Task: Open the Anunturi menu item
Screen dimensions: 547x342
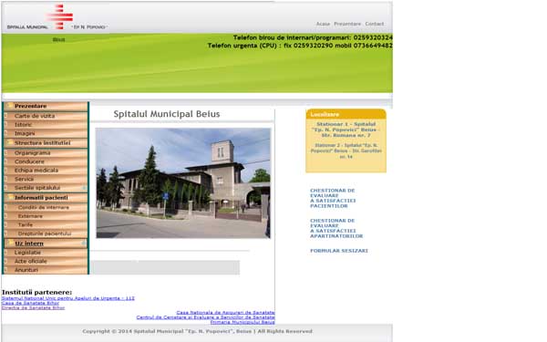Action: coord(46,270)
